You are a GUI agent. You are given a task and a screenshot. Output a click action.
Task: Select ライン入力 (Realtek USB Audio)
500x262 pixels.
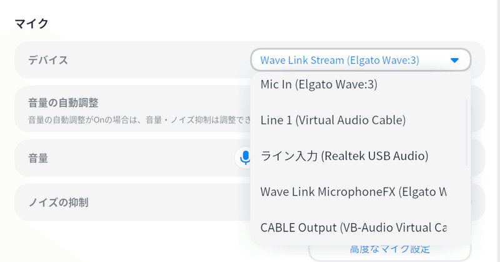coord(344,156)
